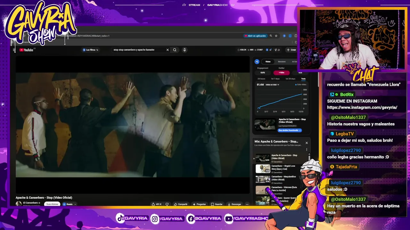The image size is (410, 230).
Task: Click Abrir en aplicación in address bar
Action: point(255,36)
